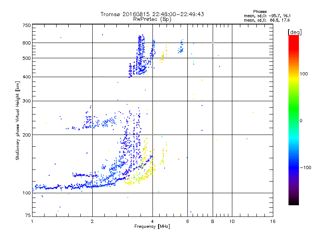This screenshot has height=241, width=321.
Task: Click the "mean, sd,X: 86.5, 17.6" line
Action: (267, 20)
